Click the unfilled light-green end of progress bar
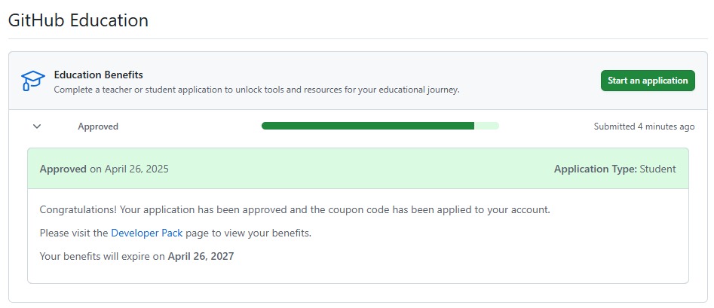This screenshot has width=714, height=308. coord(486,126)
